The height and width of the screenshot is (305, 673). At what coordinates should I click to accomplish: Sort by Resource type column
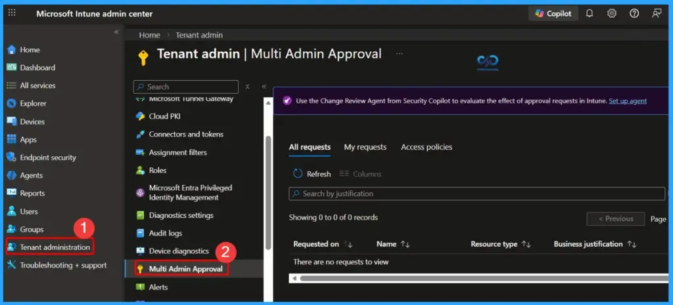point(501,244)
